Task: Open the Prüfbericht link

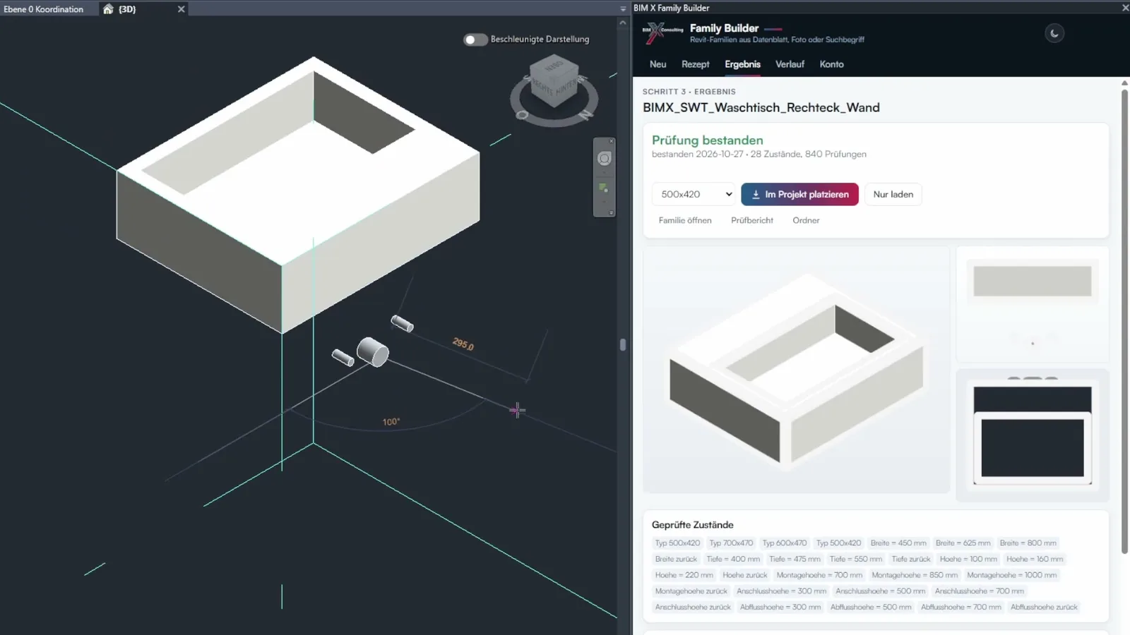Action: [752, 220]
